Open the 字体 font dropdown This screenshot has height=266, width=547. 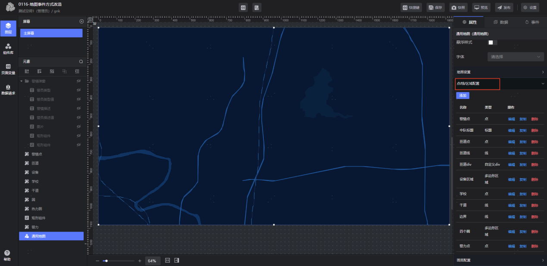516,57
